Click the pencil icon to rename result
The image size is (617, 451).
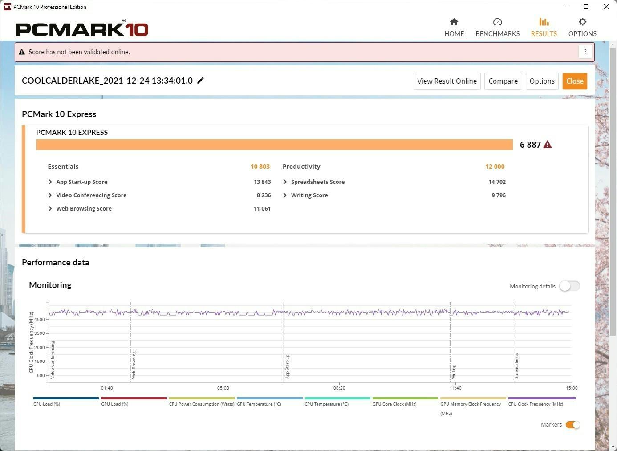point(201,81)
